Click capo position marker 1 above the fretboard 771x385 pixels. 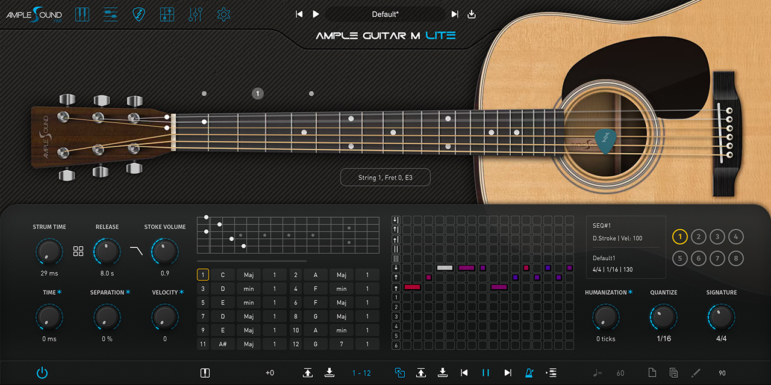(x=258, y=93)
